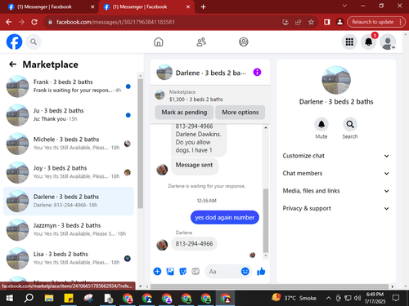The width and height of the screenshot is (409, 306).
Task: Click Mark as pending button
Action: pyautogui.click(x=184, y=113)
